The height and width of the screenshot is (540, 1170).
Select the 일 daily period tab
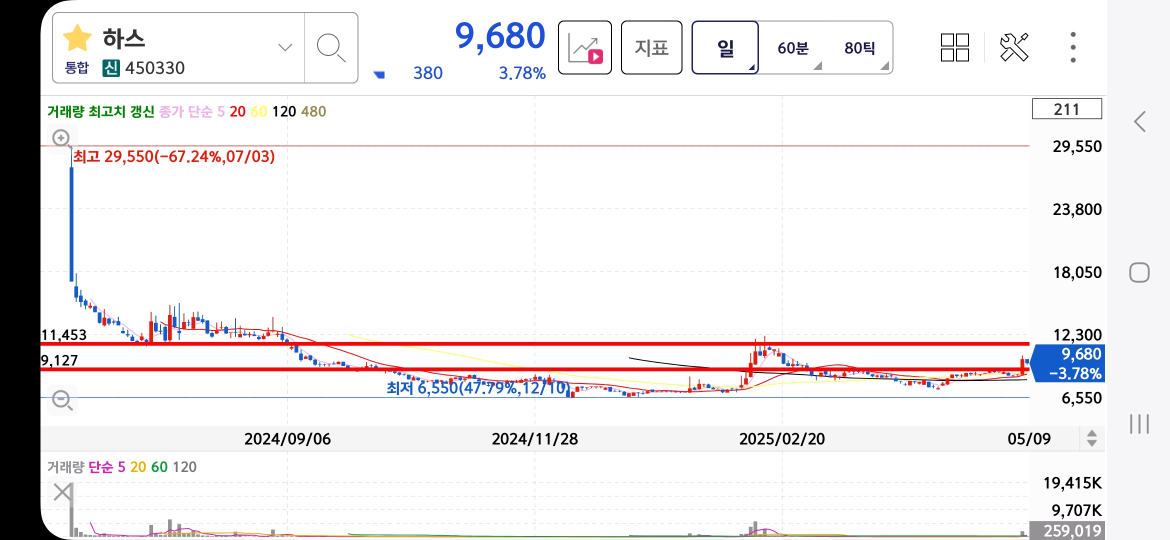[x=725, y=48]
